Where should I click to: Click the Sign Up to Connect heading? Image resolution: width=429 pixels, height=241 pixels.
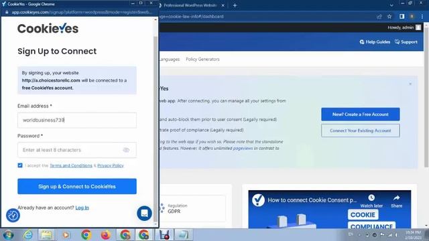(x=57, y=51)
